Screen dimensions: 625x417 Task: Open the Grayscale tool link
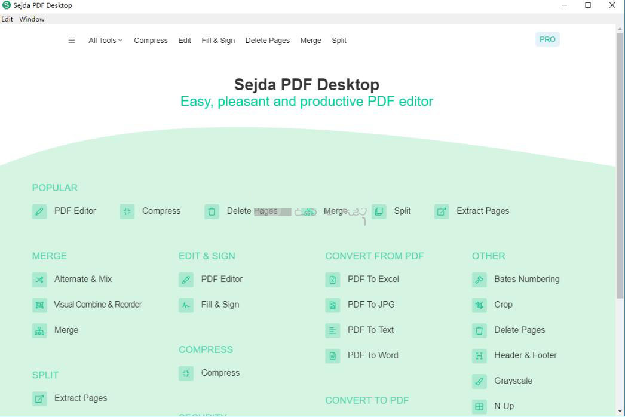tap(513, 381)
